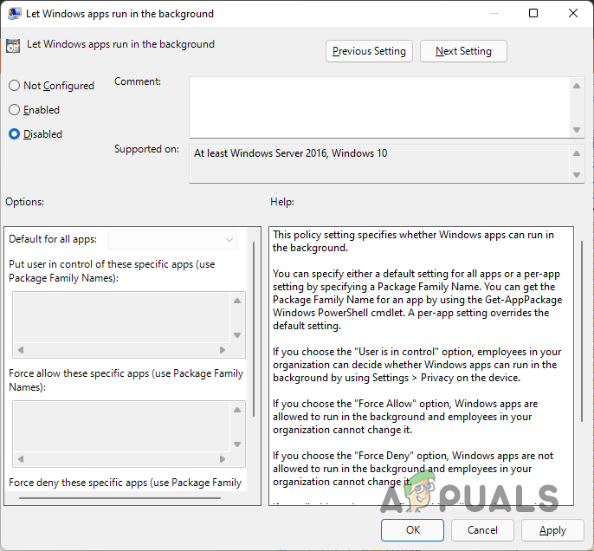Click scroll left arrow in Force allow list
This screenshot has height=551, width=594.
click(x=21, y=459)
